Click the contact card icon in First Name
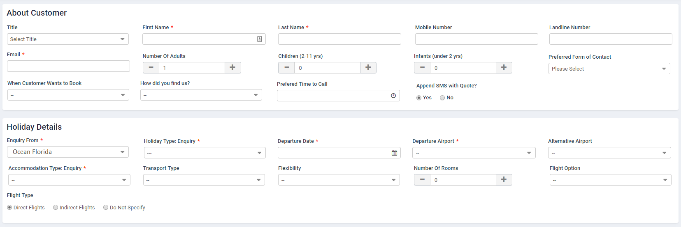681x227 pixels. 260,39
